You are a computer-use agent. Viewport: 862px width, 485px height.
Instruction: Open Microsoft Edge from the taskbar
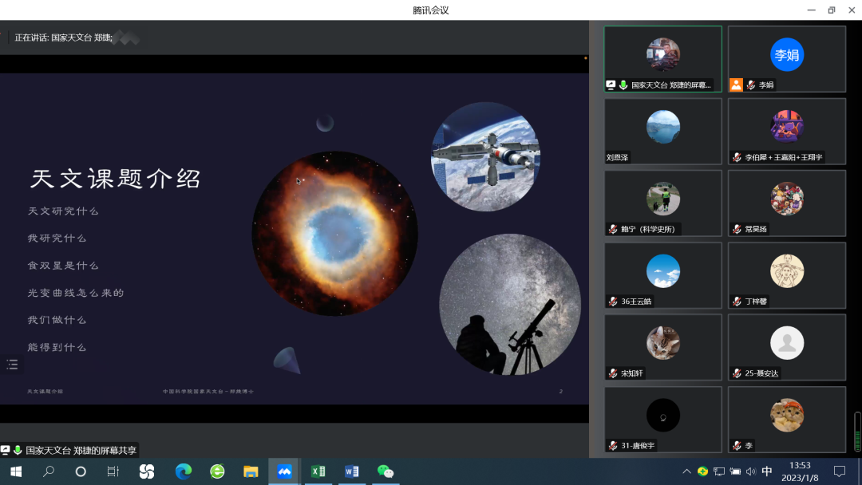pos(184,471)
